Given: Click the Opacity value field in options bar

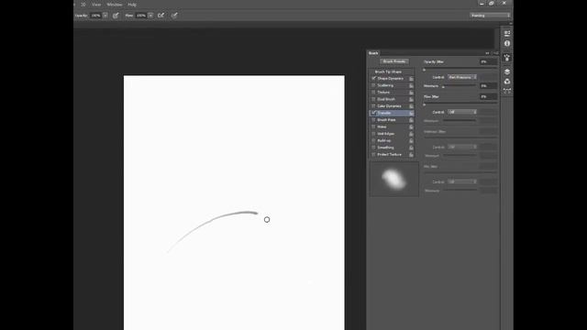Looking at the screenshot, I should tap(95, 16).
